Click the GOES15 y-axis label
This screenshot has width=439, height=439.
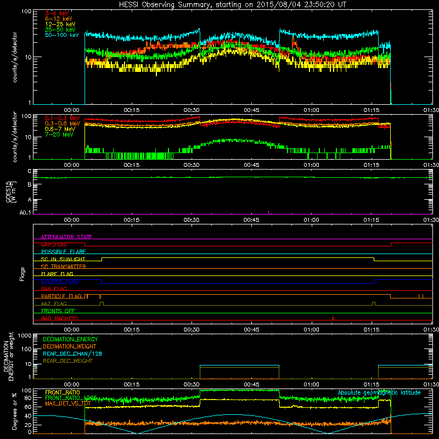click(11, 192)
